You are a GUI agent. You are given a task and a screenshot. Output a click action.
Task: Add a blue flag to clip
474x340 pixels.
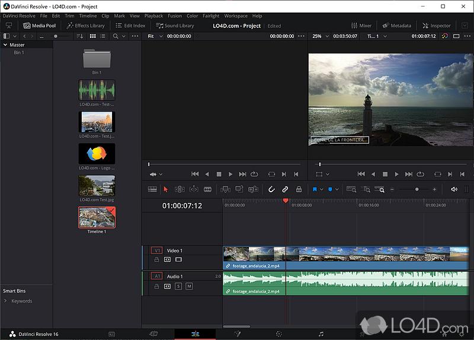pyautogui.click(x=315, y=189)
